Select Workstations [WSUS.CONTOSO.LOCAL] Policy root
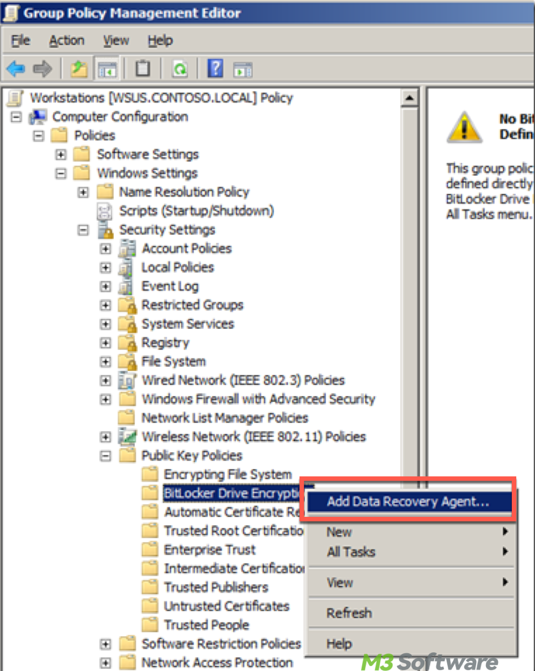Image resolution: width=535 pixels, height=671 pixels. [161, 98]
